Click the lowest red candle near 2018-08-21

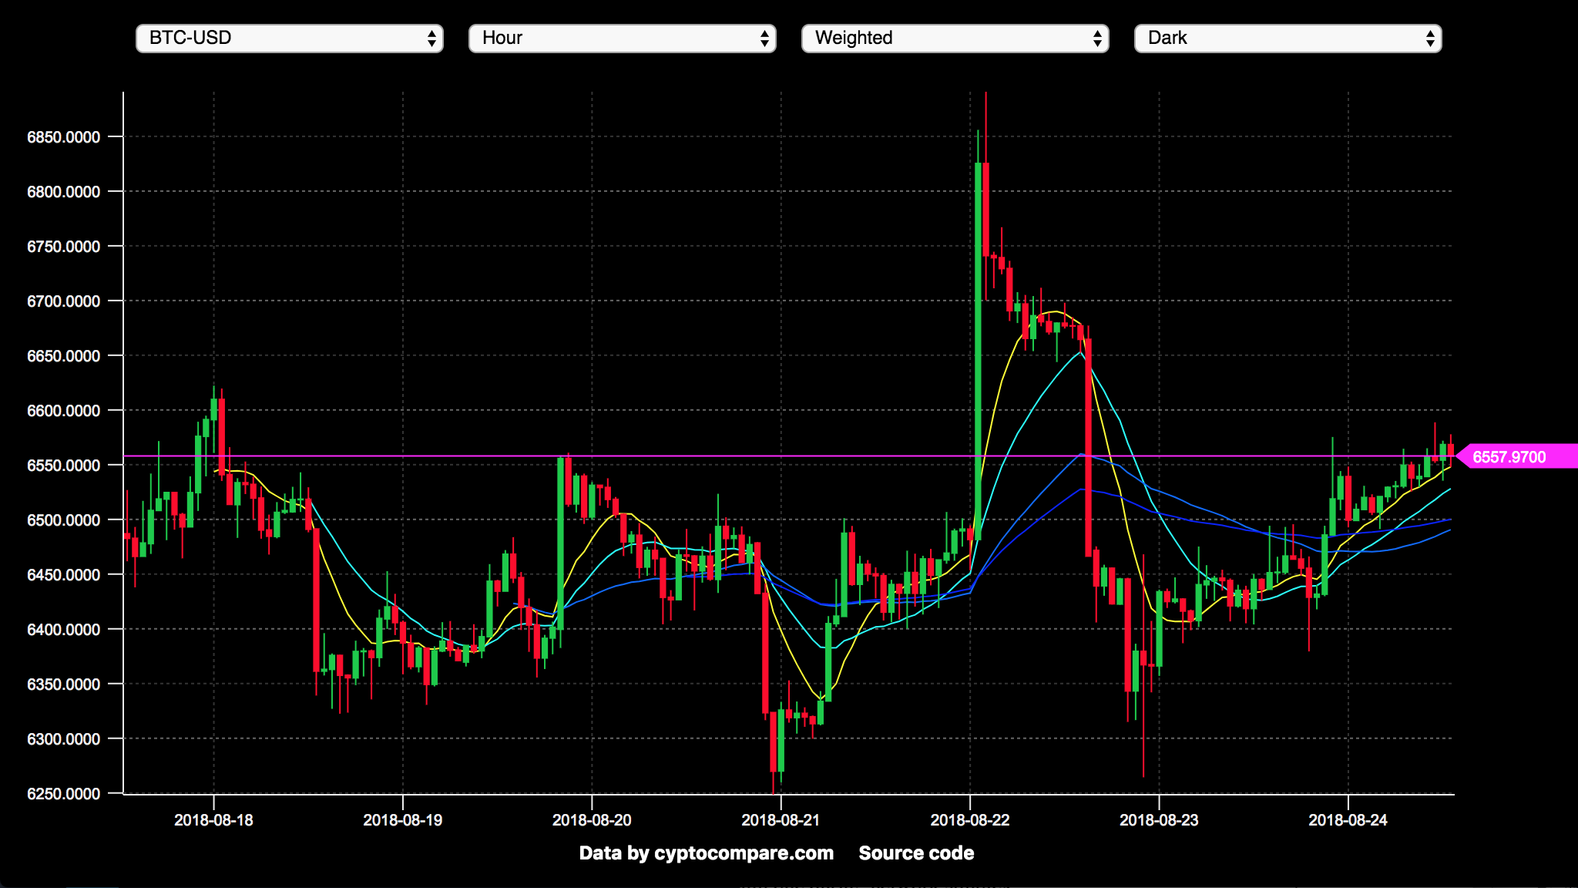(x=773, y=740)
